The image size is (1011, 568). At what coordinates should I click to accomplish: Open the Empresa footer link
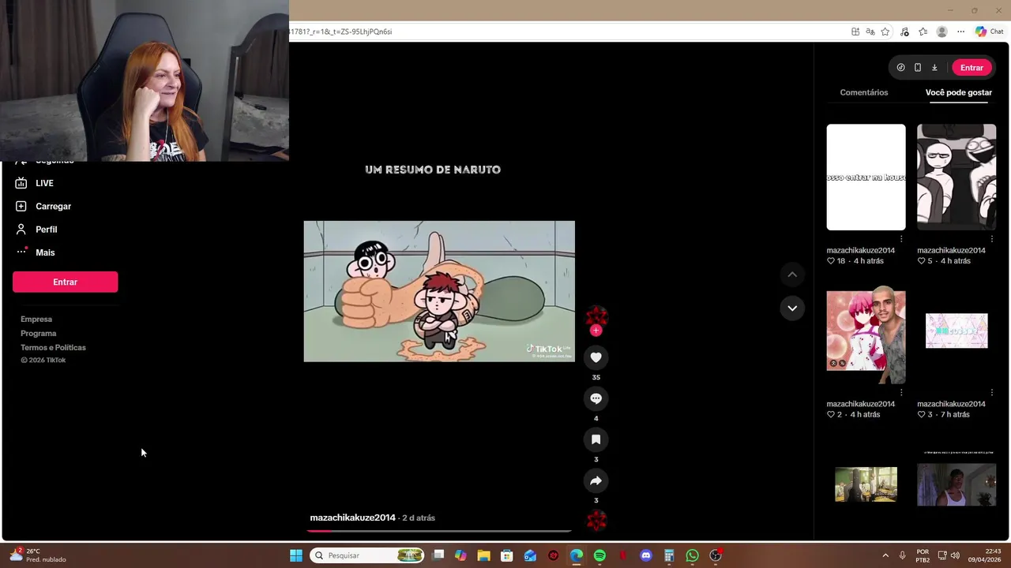(36, 319)
